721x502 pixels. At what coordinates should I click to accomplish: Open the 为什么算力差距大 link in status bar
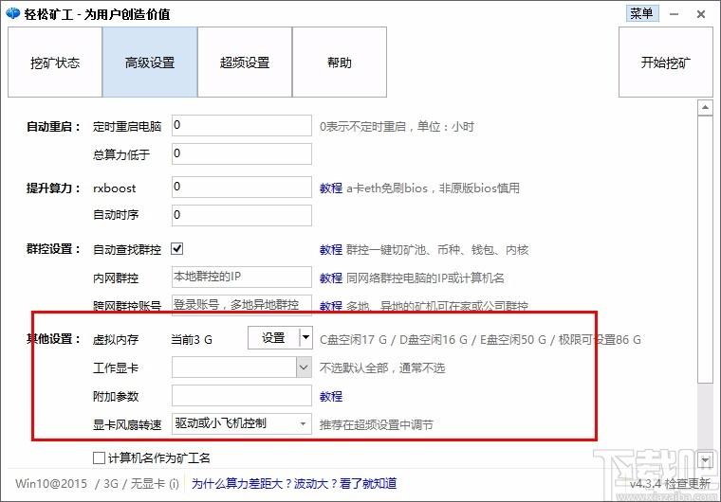(294, 483)
